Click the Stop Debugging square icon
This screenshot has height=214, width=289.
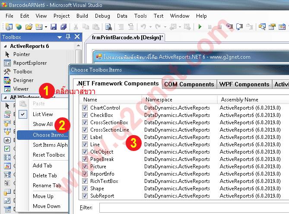220,27
